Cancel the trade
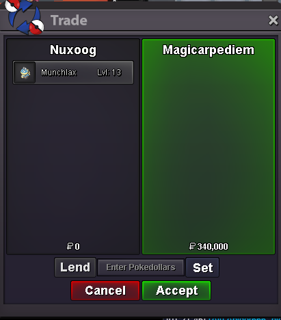This screenshot has width=281, height=320. [105, 291]
